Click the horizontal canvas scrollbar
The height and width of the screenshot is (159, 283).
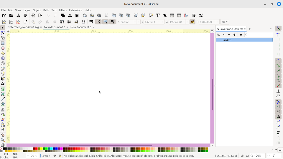(x=110, y=145)
